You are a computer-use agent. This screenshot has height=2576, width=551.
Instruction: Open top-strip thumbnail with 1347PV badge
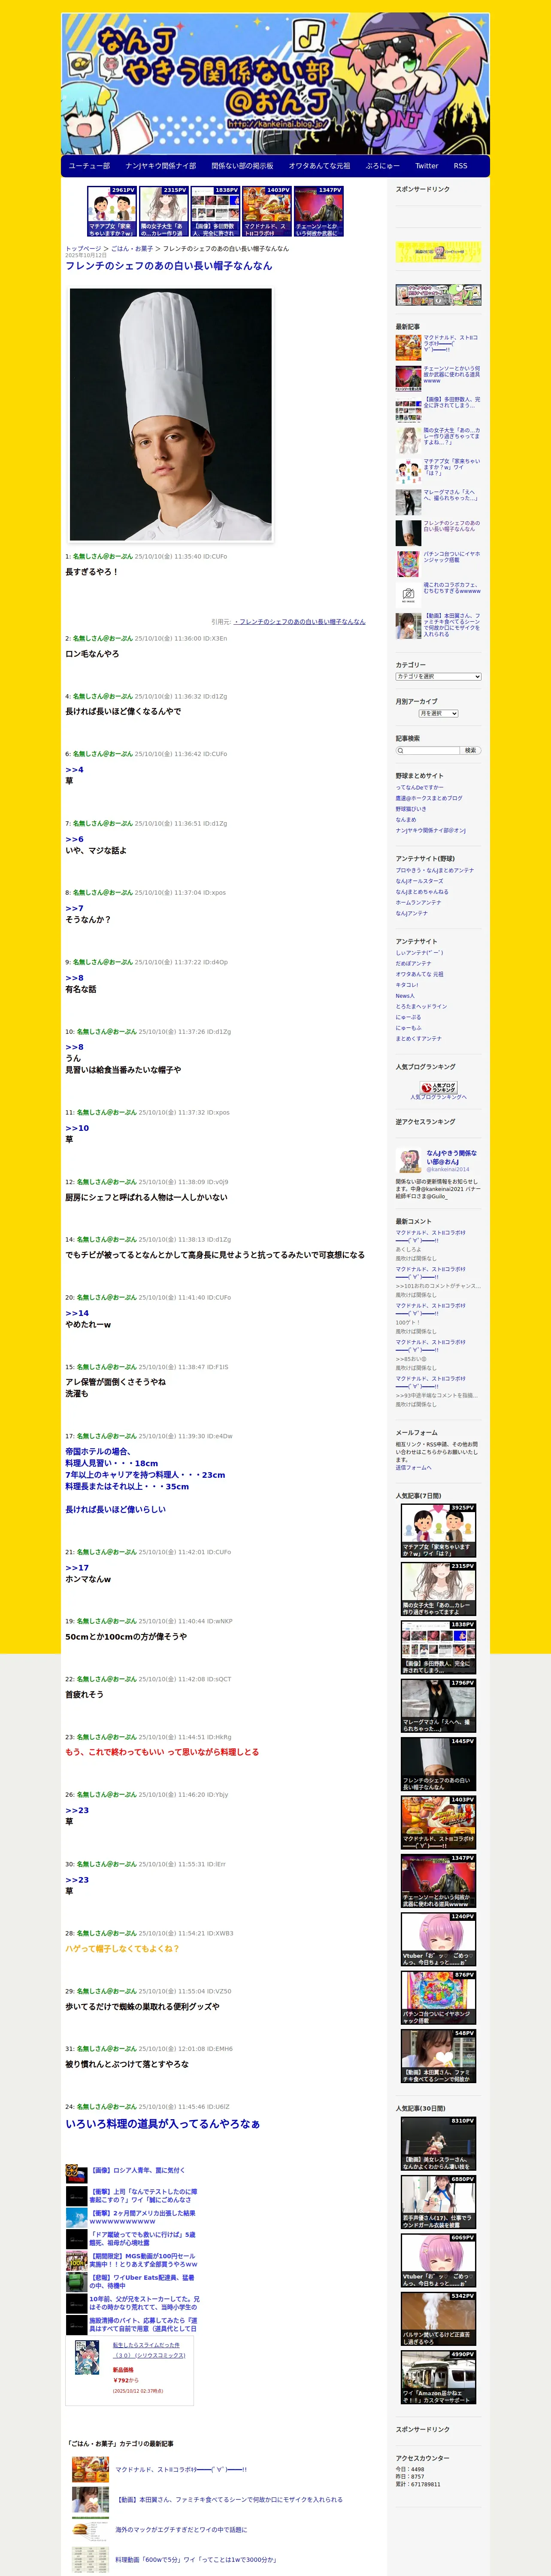(x=319, y=211)
